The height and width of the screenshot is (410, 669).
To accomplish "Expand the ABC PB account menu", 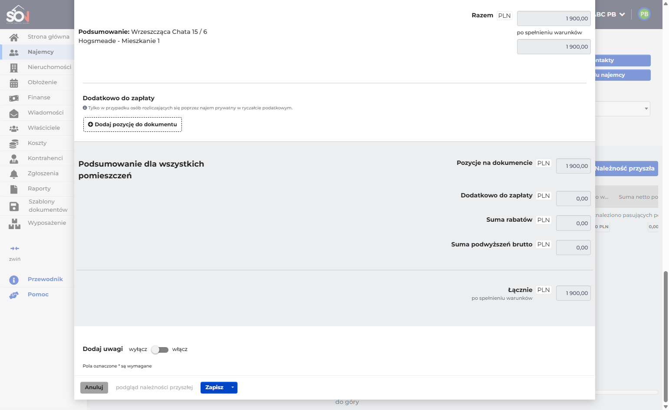I will 610,14.
